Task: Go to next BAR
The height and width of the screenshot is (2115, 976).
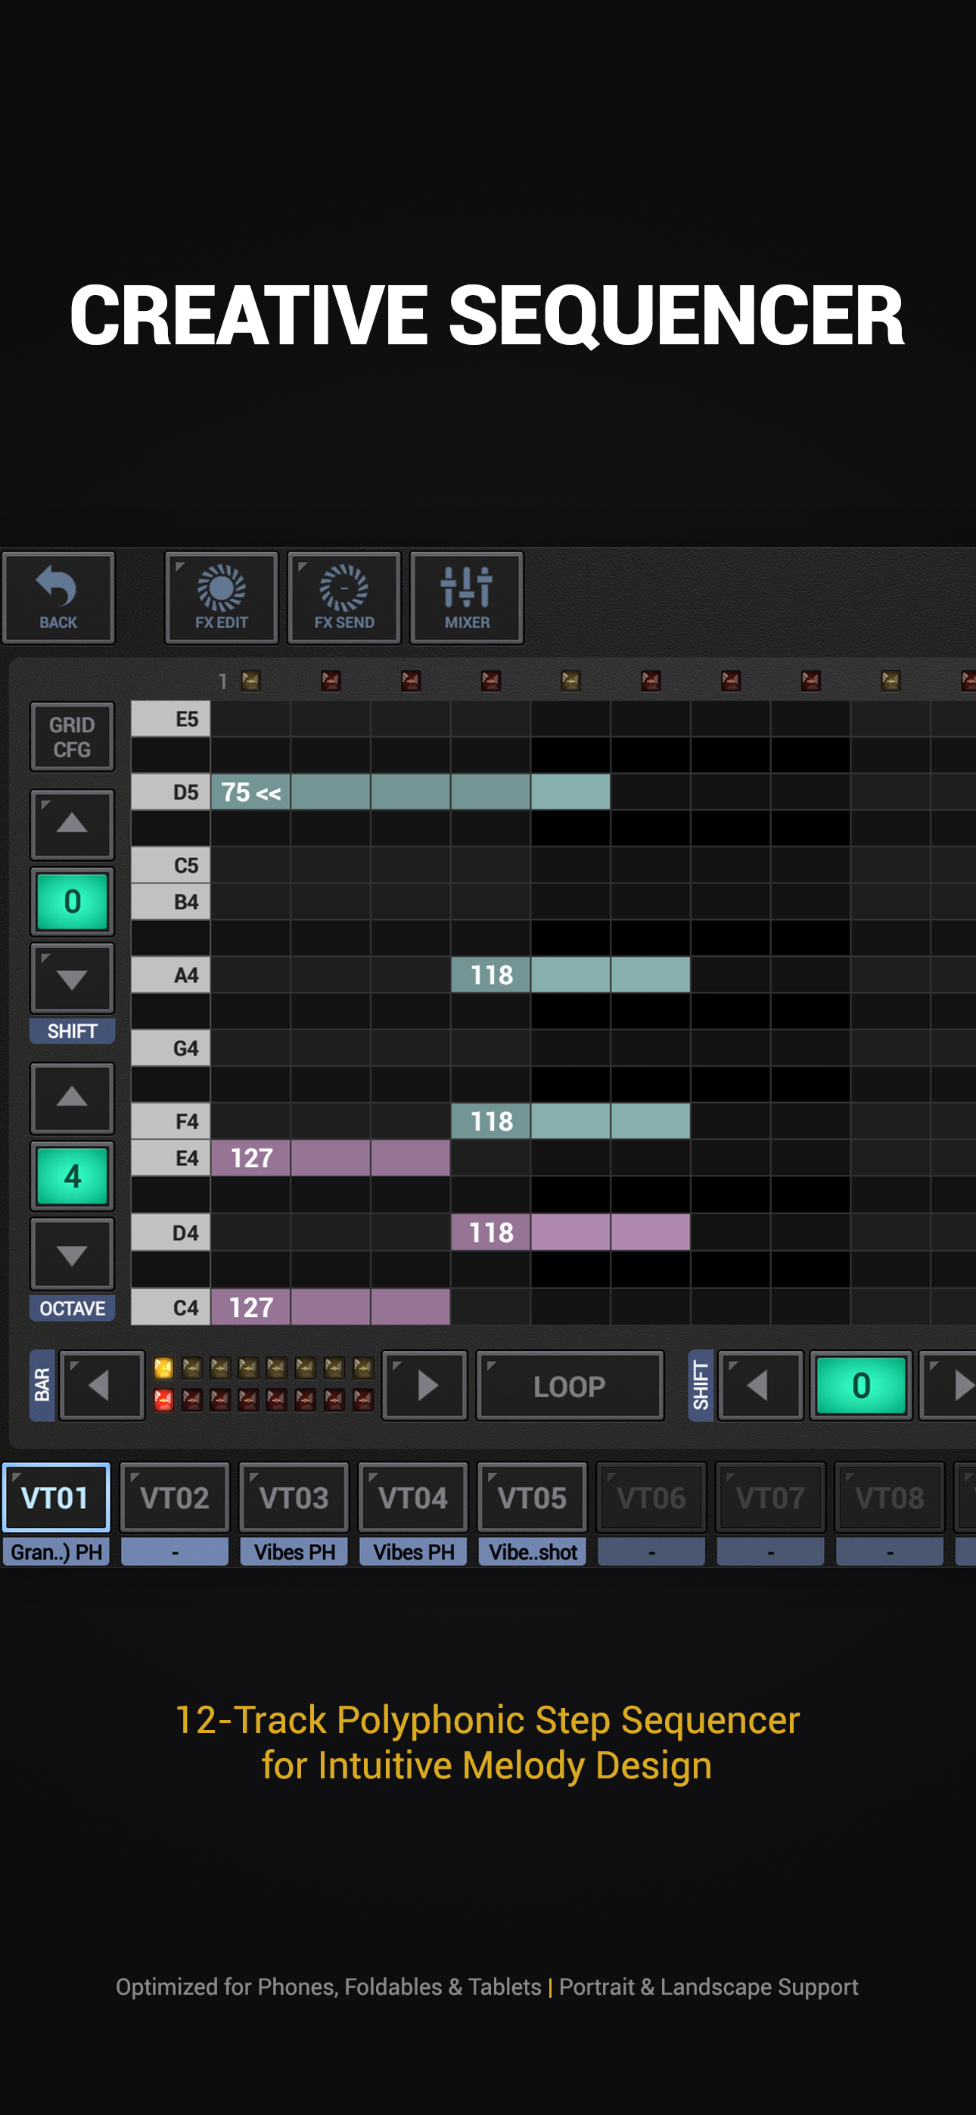Action: coord(424,1385)
